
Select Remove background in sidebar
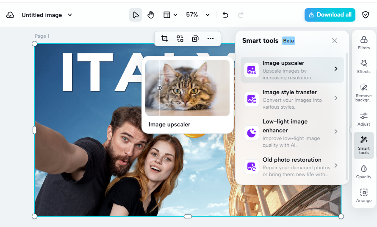[x=364, y=92]
